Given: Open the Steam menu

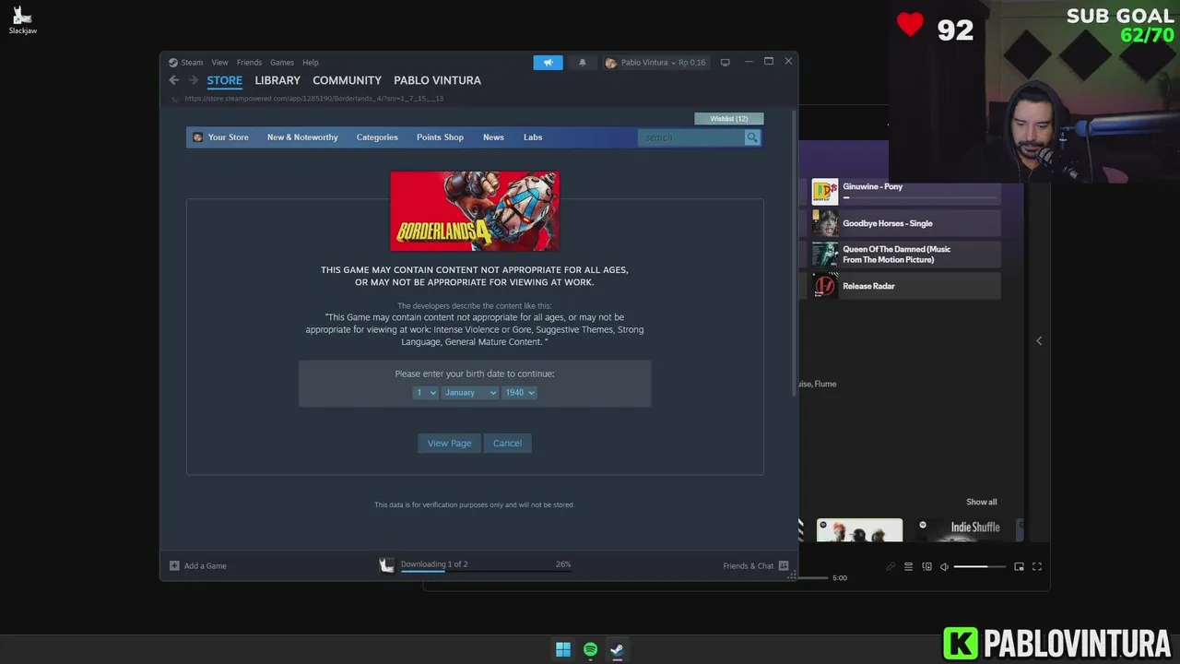Looking at the screenshot, I should click(x=192, y=63).
